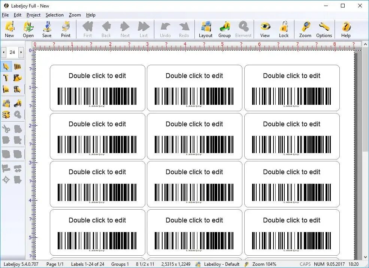Click 'Groups 1' in the status bar
Screen dimensions: 369x268
(120, 264)
